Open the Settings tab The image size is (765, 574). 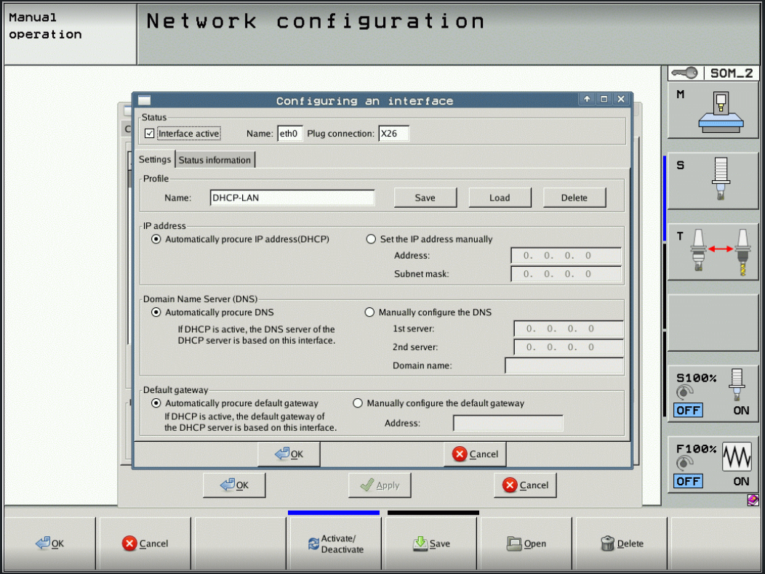point(154,159)
